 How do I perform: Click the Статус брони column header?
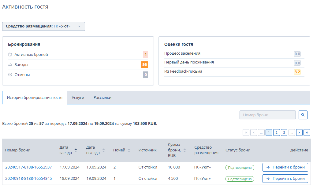click(238, 150)
